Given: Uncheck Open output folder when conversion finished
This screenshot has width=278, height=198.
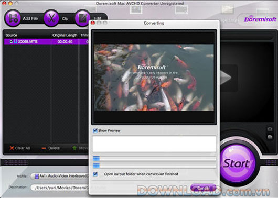Looking at the screenshot, I should pos(95,174).
